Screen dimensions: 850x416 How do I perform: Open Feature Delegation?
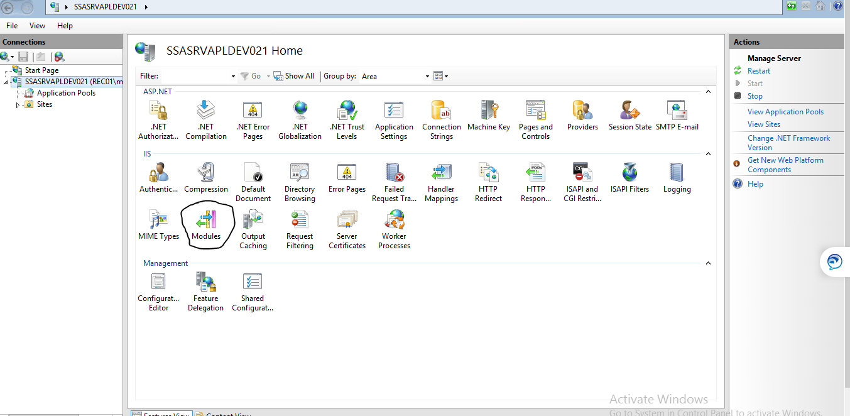(x=206, y=292)
